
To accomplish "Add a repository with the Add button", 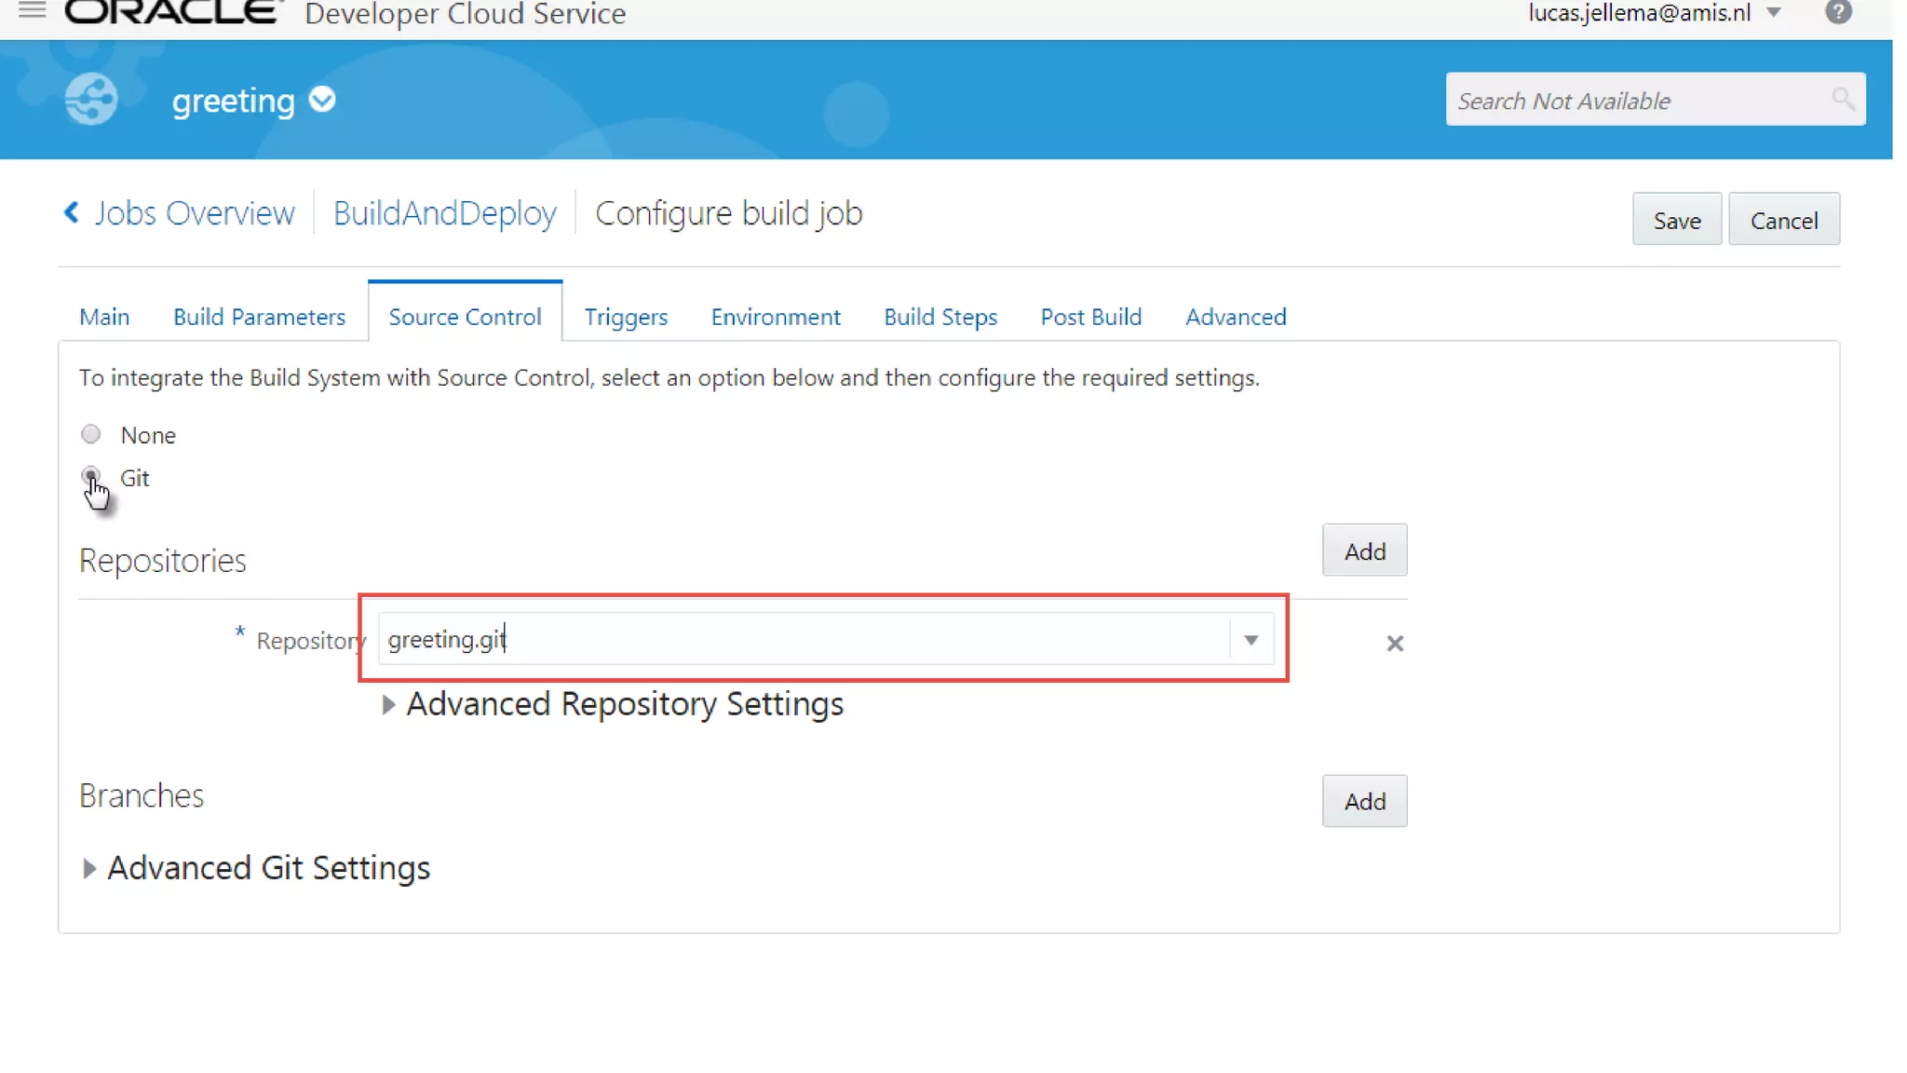I will pyautogui.click(x=1364, y=551).
